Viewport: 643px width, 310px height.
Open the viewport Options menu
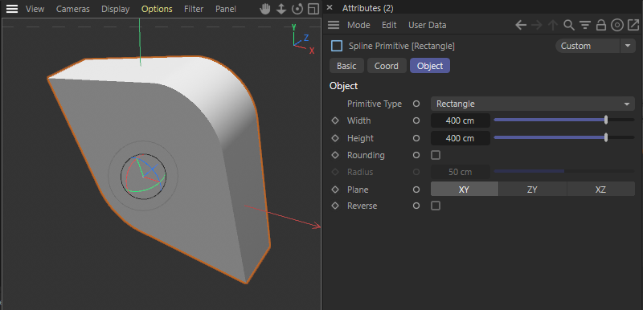pos(157,9)
